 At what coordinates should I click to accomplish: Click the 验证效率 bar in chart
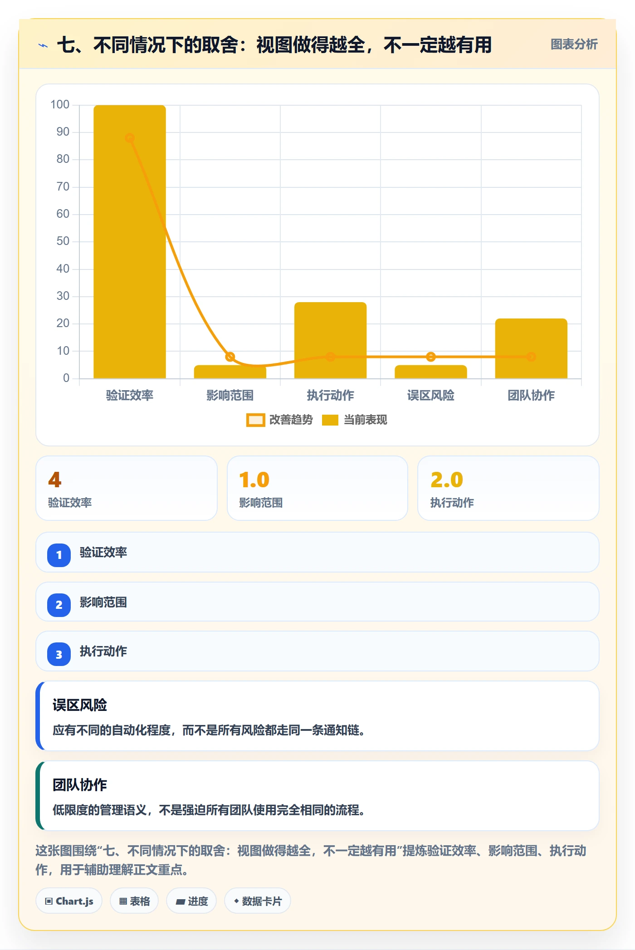[130, 241]
